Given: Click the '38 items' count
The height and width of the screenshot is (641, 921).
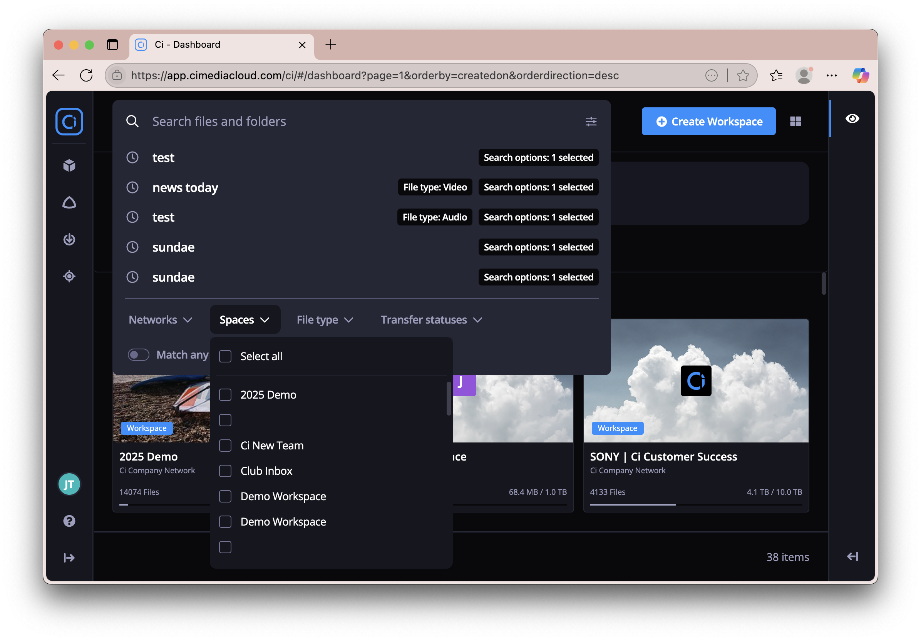Looking at the screenshot, I should [787, 557].
